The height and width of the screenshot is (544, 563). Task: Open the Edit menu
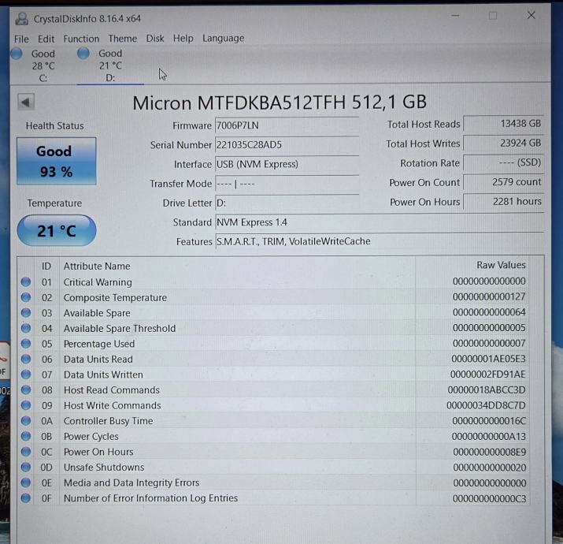click(46, 39)
